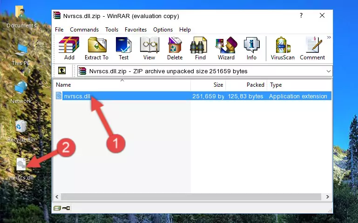358x223 pixels.
Task: Click the horizontal scrollbar left arrow
Action: click(x=57, y=197)
